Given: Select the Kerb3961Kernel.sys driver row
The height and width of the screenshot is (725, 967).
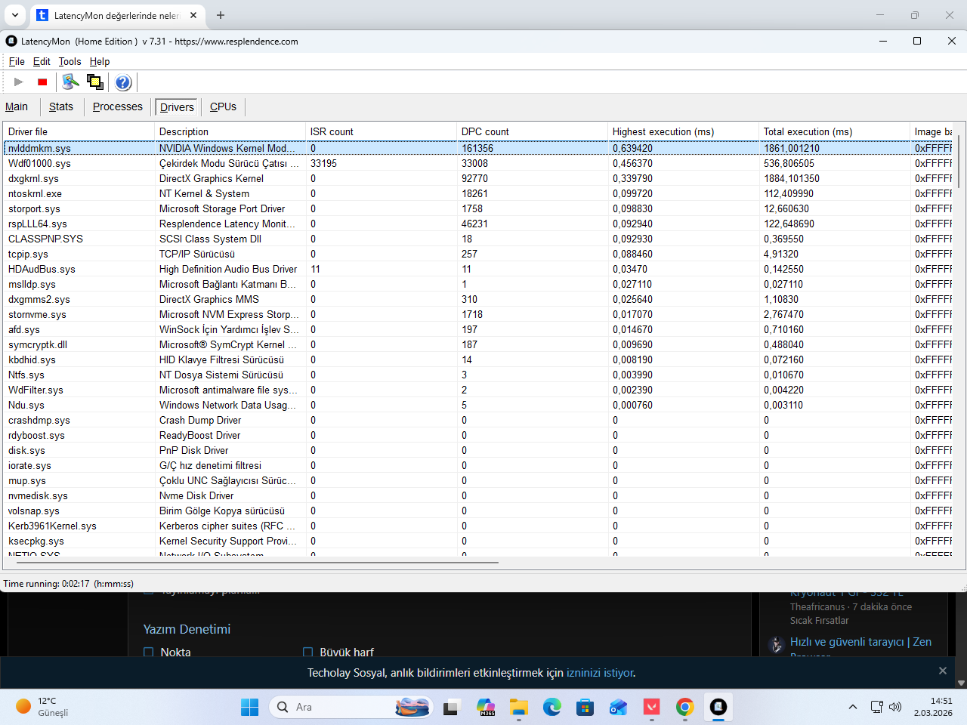Looking at the screenshot, I should [x=477, y=526].
